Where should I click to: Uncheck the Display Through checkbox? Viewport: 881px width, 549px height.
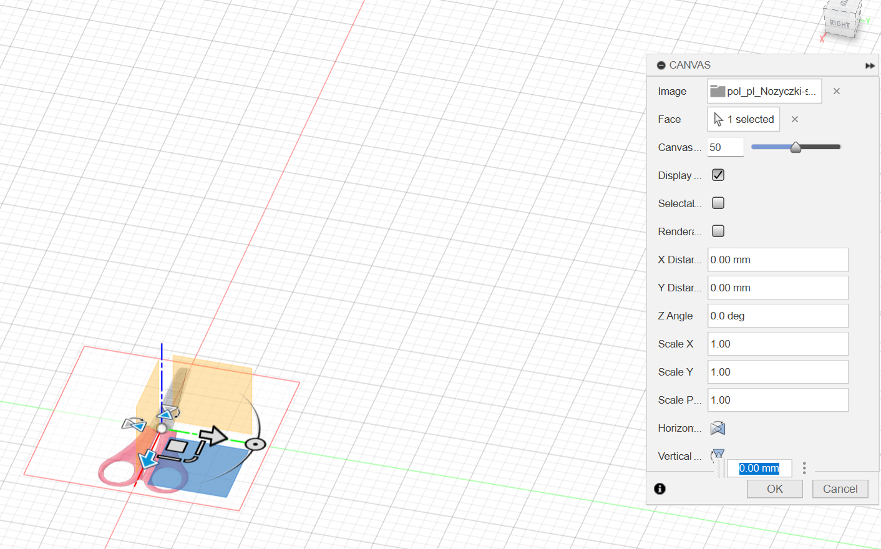pos(718,175)
